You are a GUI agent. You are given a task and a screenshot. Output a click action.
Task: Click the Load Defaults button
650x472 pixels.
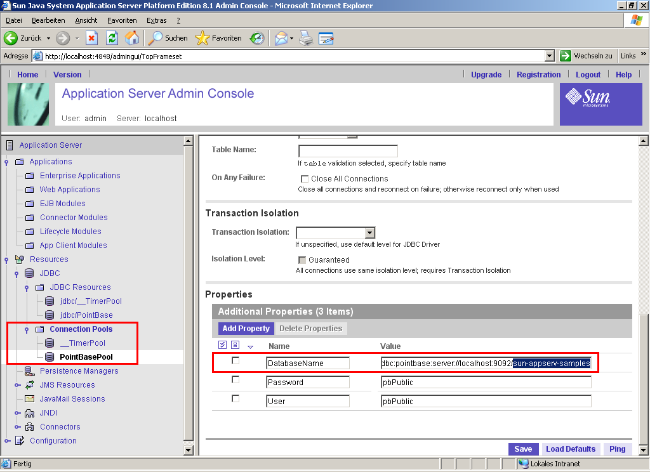click(571, 449)
